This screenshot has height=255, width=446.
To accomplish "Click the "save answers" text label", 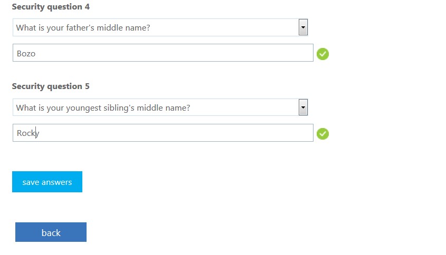I will 47,182.
